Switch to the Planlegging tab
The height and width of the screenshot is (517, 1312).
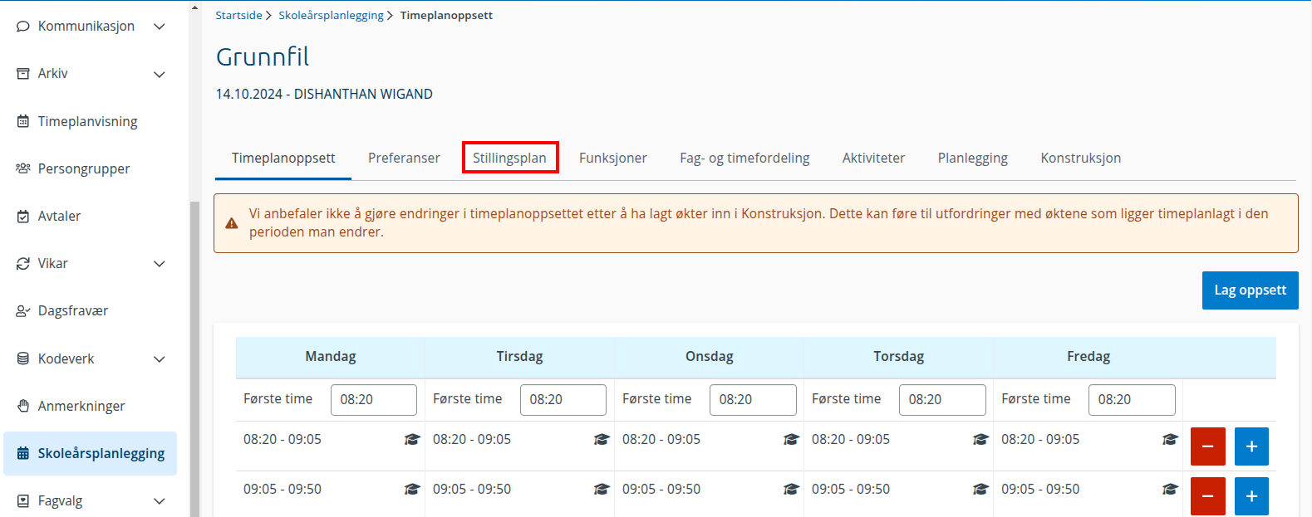coord(973,158)
